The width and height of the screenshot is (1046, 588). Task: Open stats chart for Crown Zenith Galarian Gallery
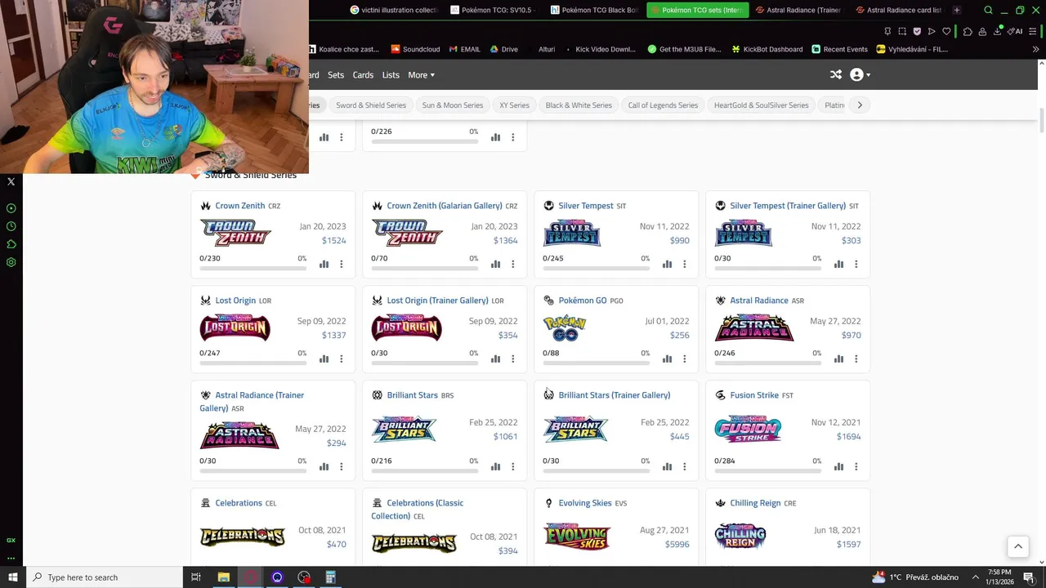495,264
